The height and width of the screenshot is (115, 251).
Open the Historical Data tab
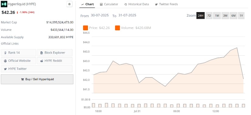pyautogui.click(x=137, y=4)
